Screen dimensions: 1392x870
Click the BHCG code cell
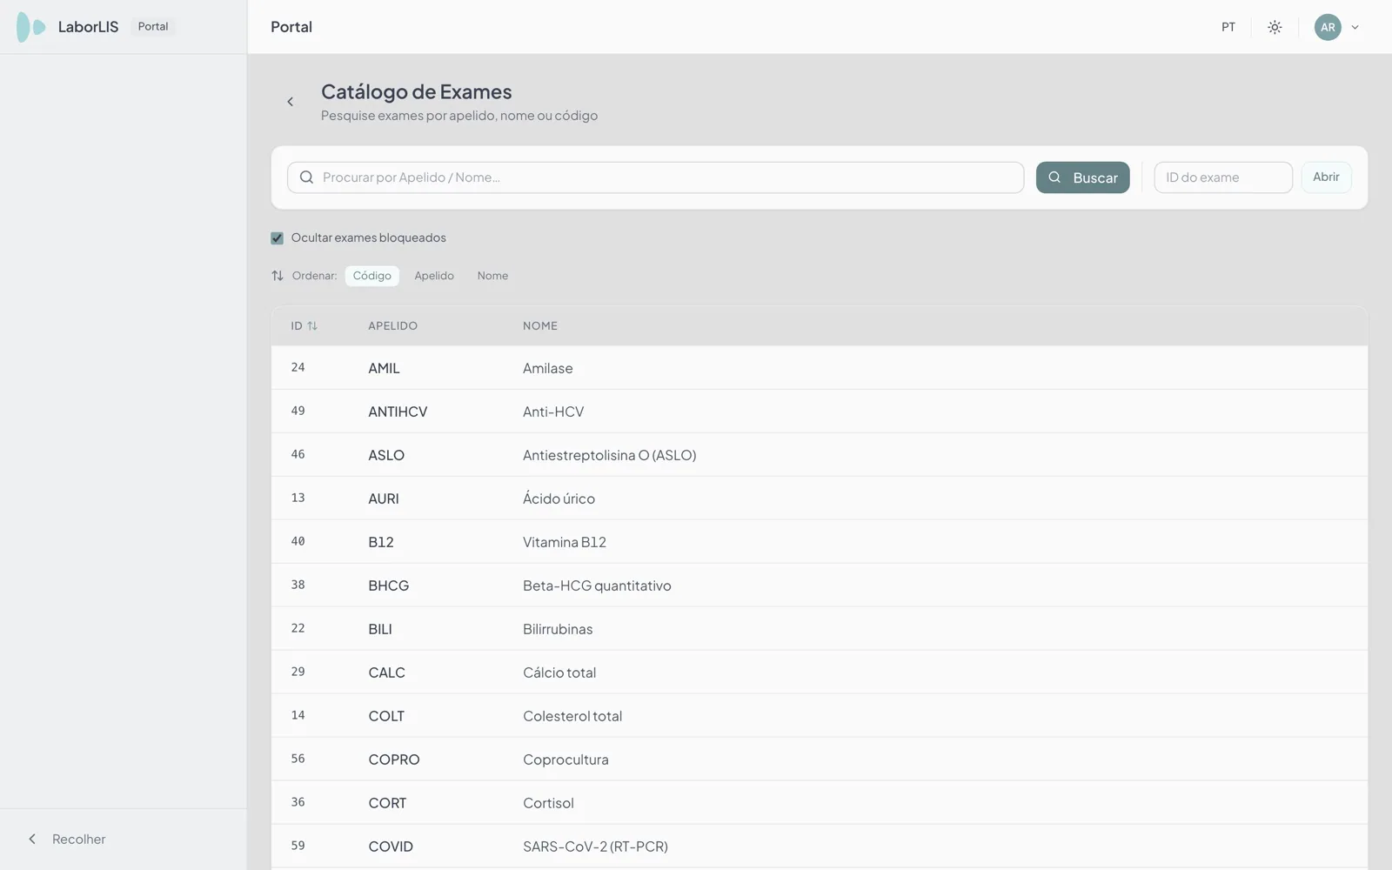tap(389, 586)
